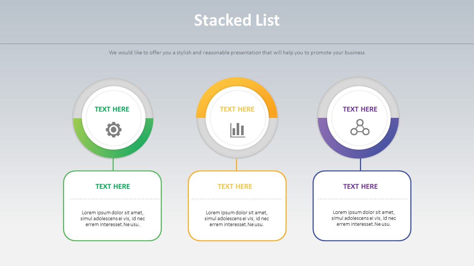Click the gray gear icon
Viewport: 474px width, 266px height.
(x=113, y=130)
